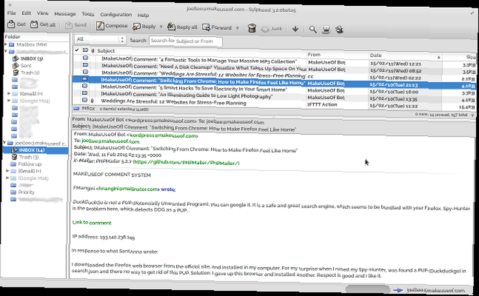Viewport: 479px width, 296px height.
Task: Expand the first [Google Mail] folder
Action: 9,101
